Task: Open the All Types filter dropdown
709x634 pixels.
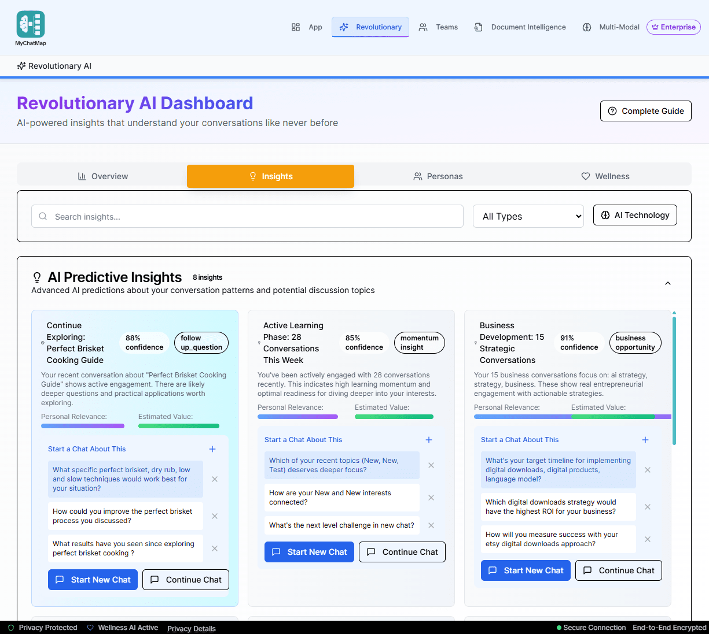Action: [x=528, y=216]
